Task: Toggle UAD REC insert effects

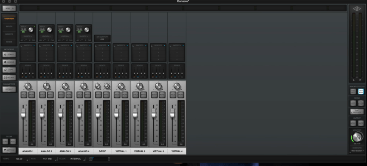Action: pyautogui.click(x=353, y=91)
